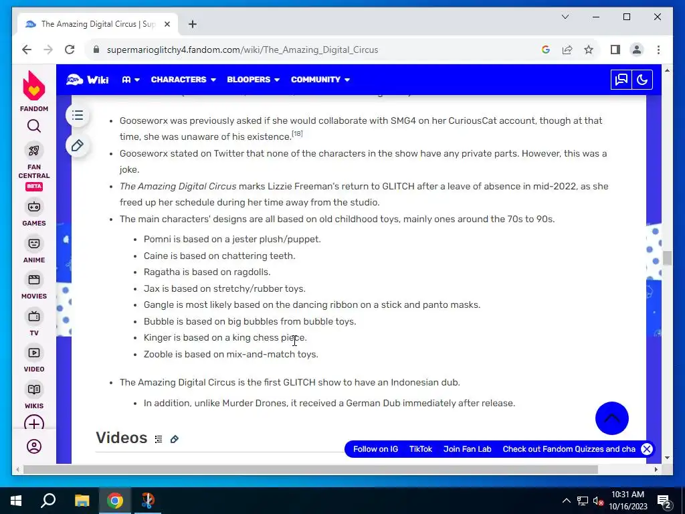
Task: Open the table of contents list icon
Action: point(78,115)
